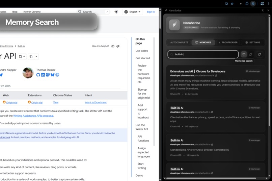Toggle the Chrome side panel button
Viewport: 272px width, 181px height.
[253, 4]
